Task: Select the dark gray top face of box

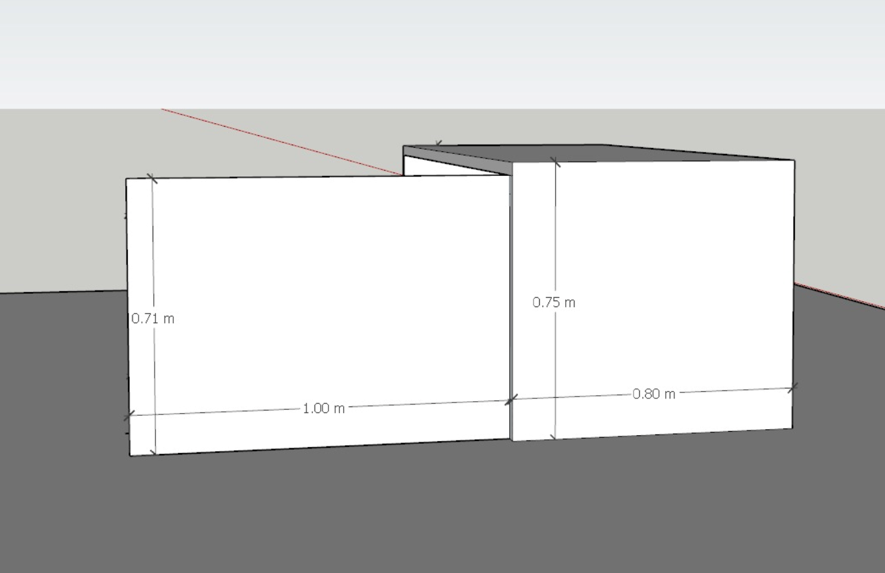Action: tap(600, 153)
